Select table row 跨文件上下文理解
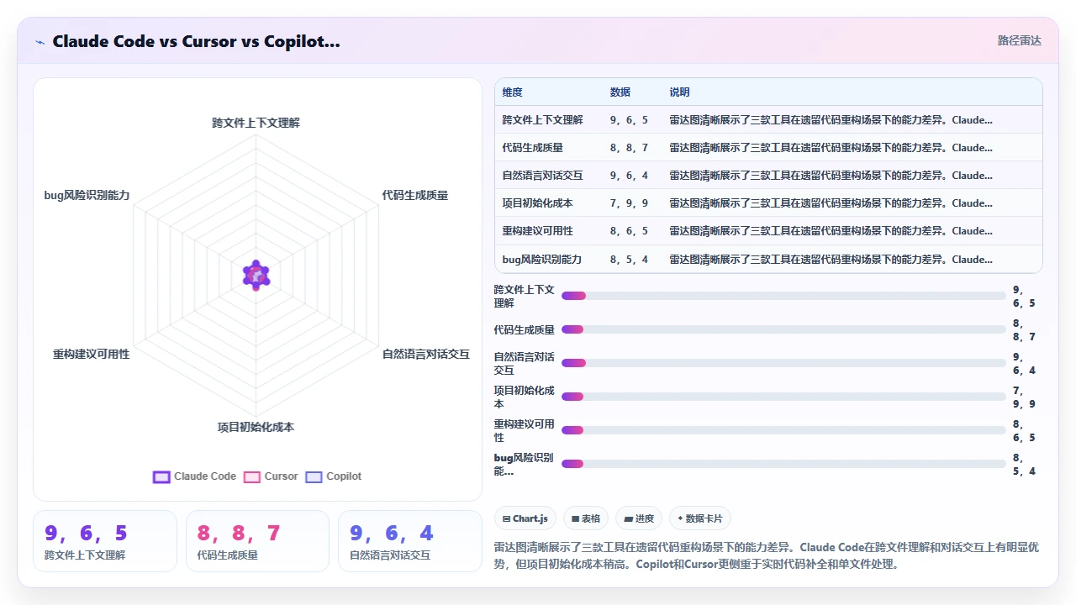Screen dimensions: 1076x605 [x=768, y=120]
